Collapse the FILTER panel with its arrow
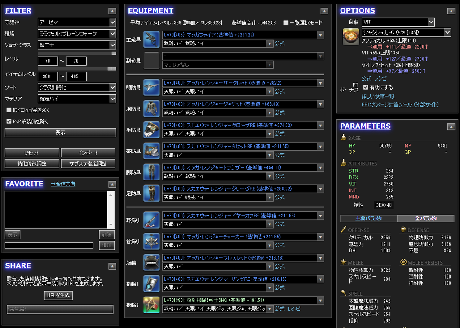 coord(112,11)
